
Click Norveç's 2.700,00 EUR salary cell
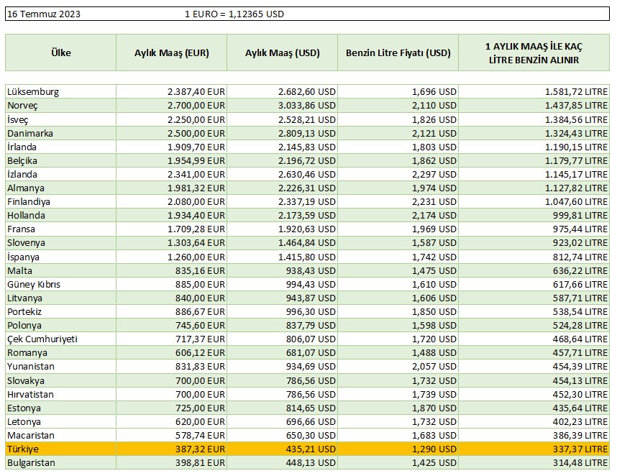[x=172, y=106]
